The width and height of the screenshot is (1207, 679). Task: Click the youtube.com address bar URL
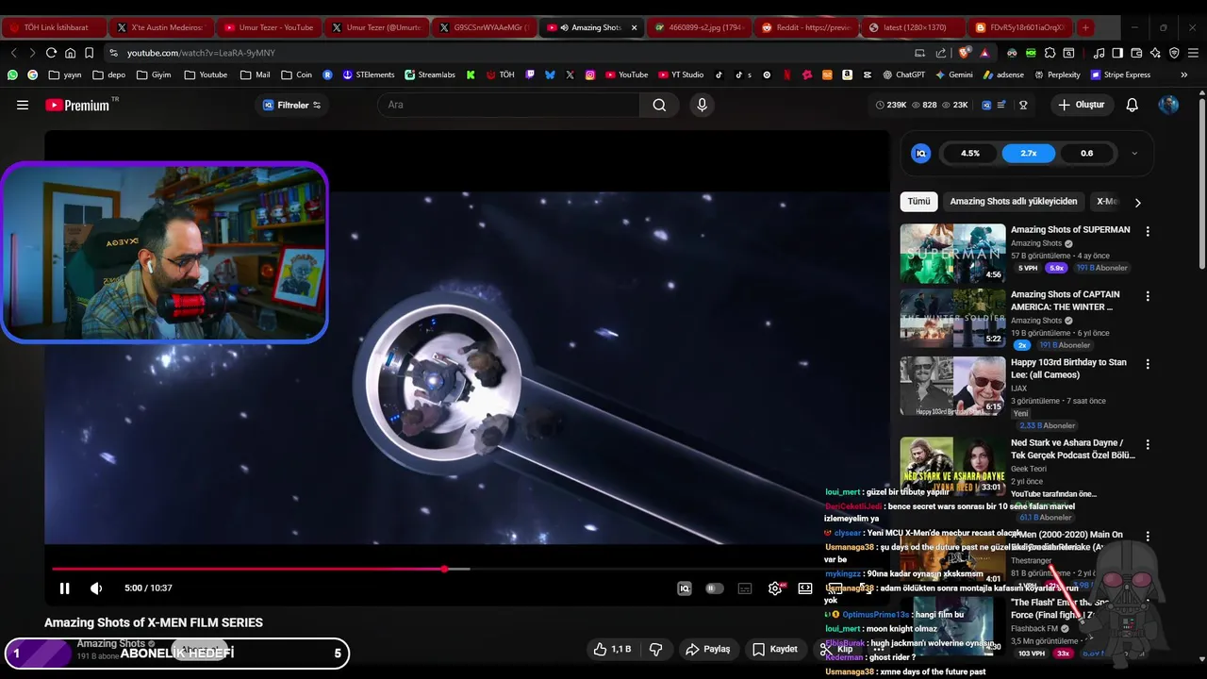202,53
